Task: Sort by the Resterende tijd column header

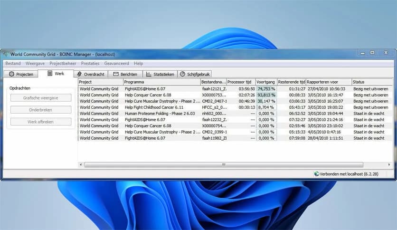Action: [x=292, y=82]
